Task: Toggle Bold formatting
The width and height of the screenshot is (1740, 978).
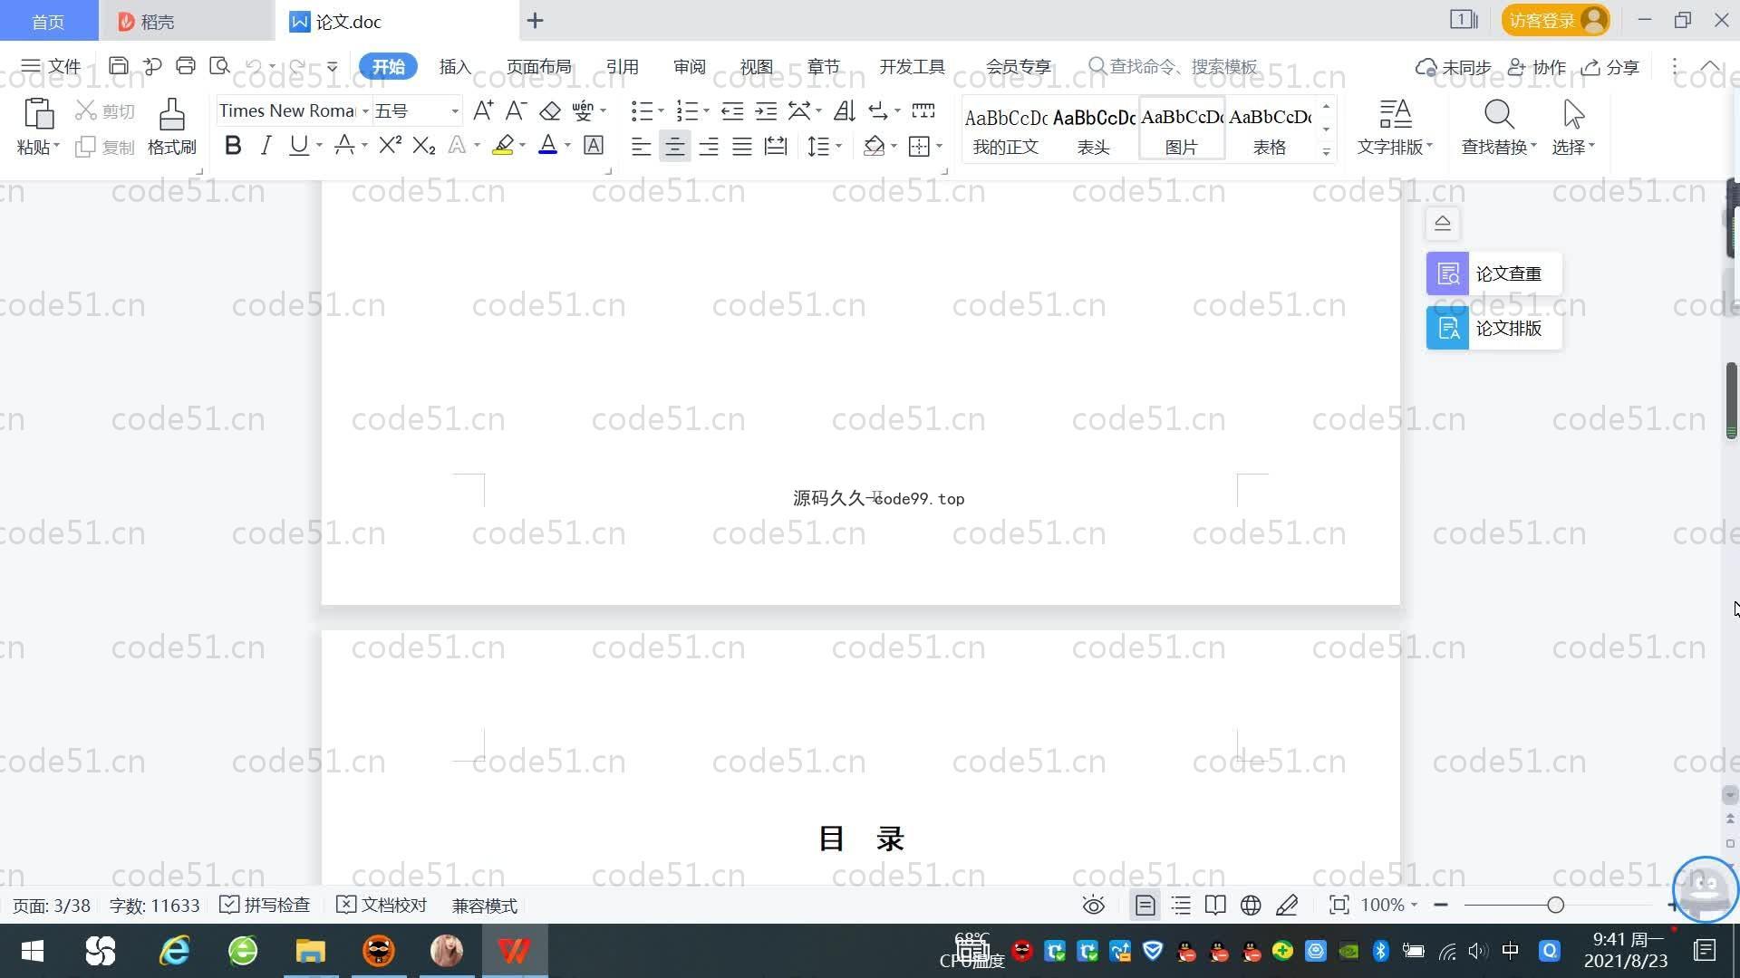Action: (233, 146)
